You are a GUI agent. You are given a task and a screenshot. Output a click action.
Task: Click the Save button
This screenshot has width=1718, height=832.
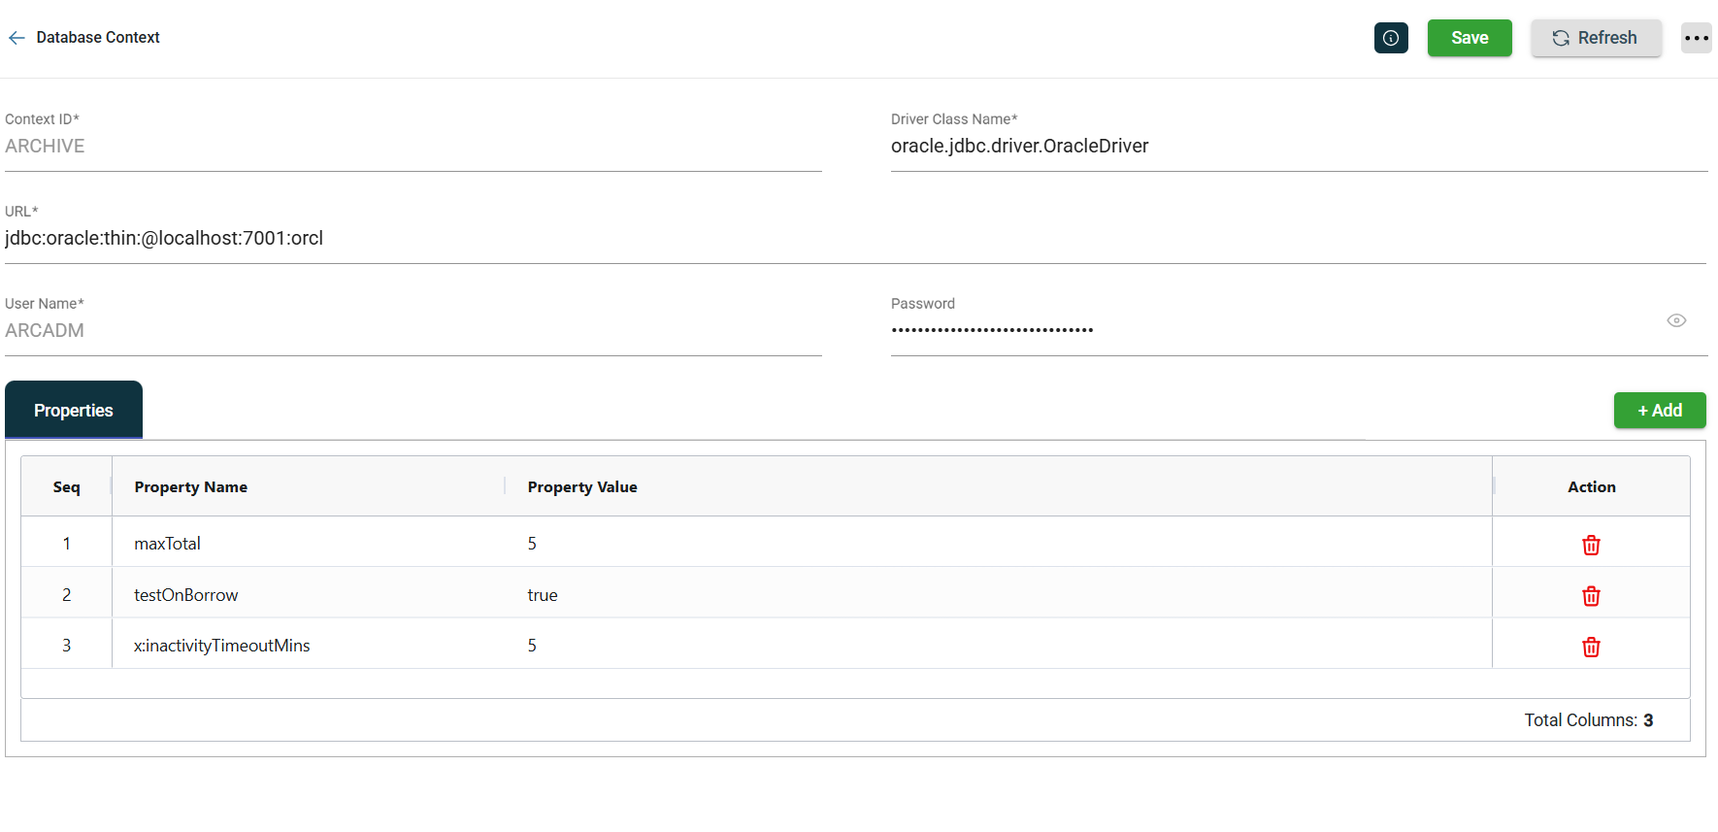coord(1469,38)
